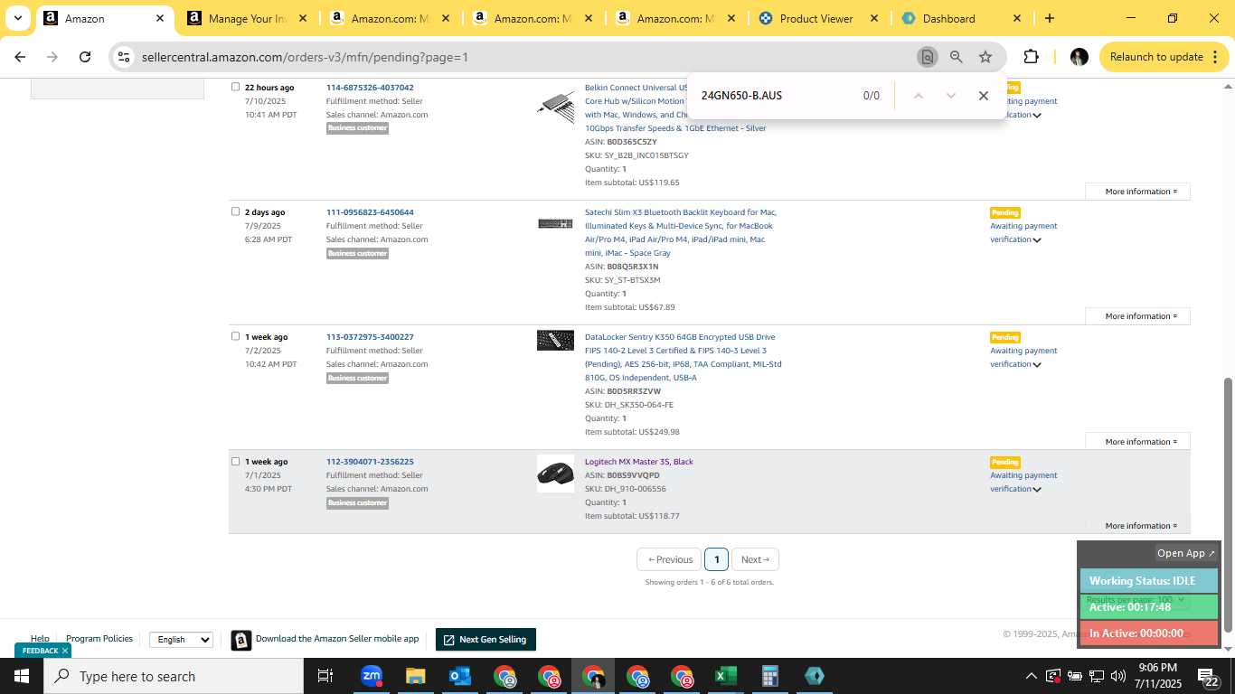The image size is (1235, 694).
Task: Open the site information icon in address bar
Action: [x=124, y=57]
